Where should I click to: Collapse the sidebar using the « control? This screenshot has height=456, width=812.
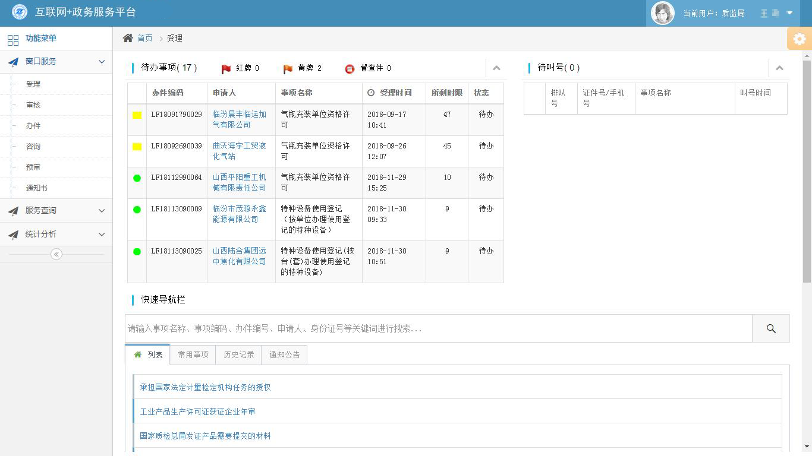click(x=56, y=254)
